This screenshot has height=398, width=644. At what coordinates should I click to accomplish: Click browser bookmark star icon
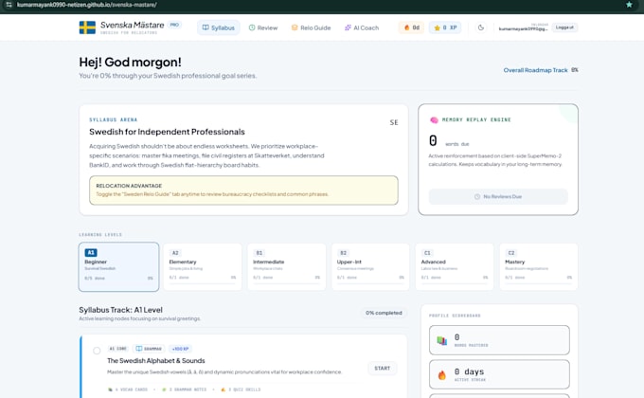click(629, 5)
